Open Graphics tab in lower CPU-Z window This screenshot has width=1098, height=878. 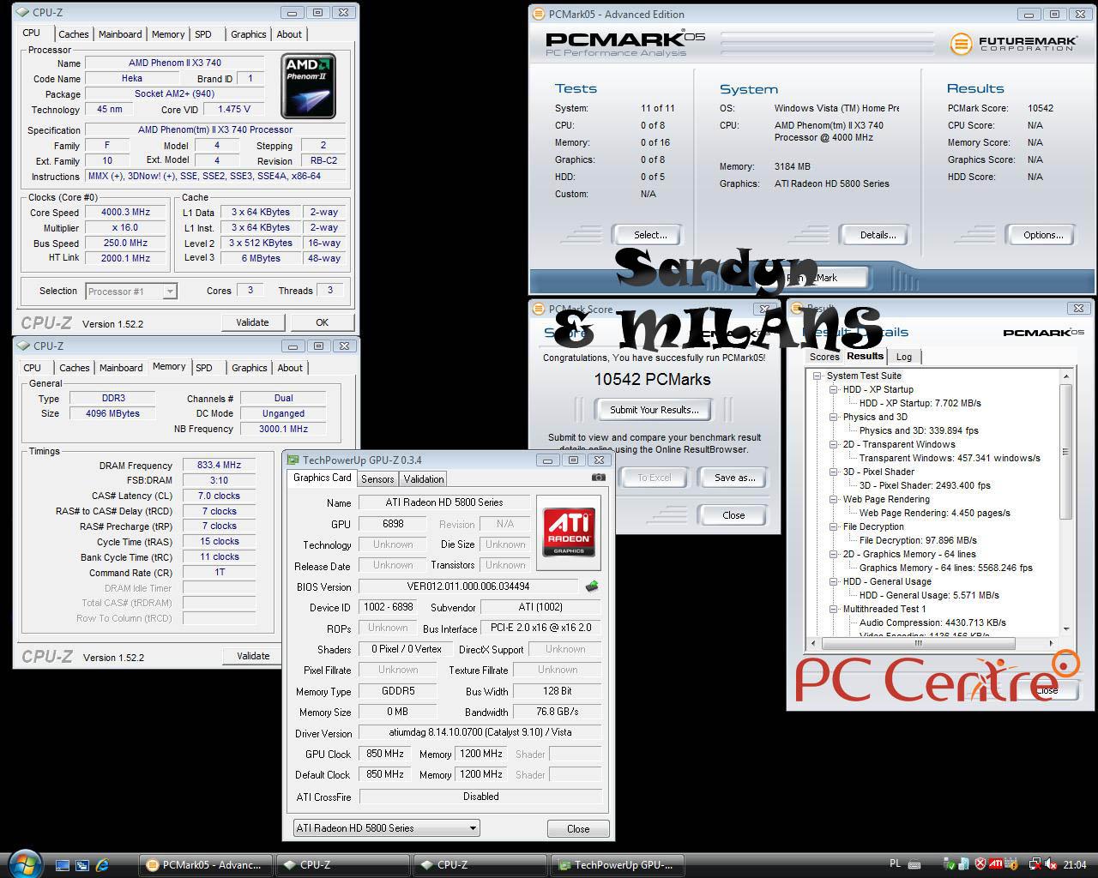pos(249,368)
